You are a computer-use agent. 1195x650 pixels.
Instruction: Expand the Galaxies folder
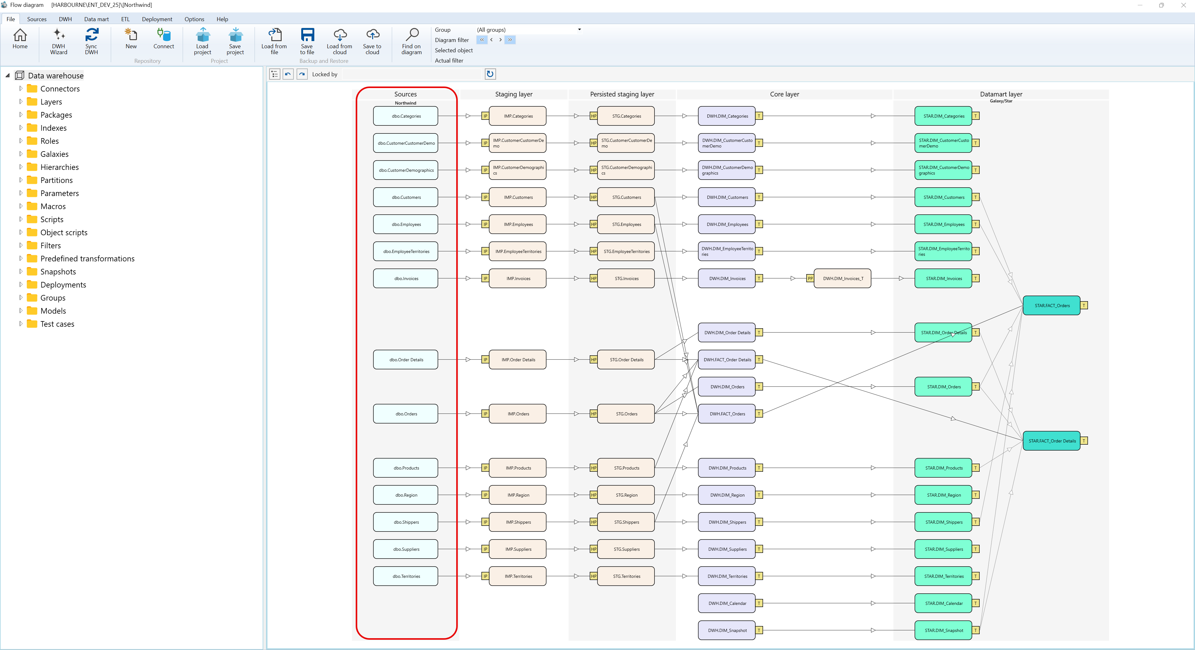pyautogui.click(x=21, y=154)
